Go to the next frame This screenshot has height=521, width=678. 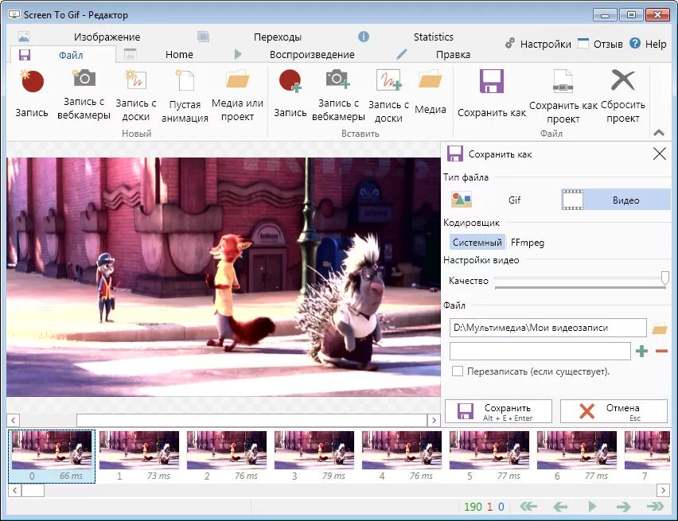(x=624, y=507)
